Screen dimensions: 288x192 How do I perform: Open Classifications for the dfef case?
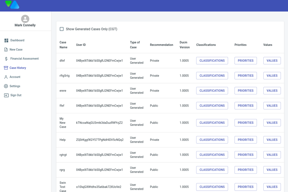(x=212, y=61)
